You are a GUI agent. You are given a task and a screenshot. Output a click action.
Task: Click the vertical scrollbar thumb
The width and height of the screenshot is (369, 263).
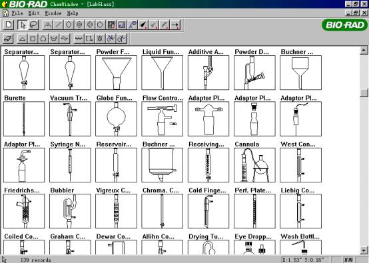tap(364, 93)
